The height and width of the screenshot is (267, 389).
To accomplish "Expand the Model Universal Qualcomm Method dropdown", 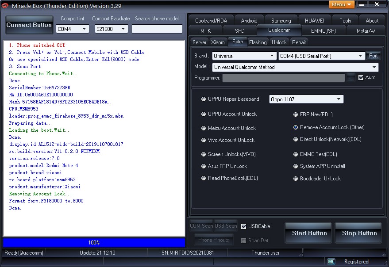I will click(x=295, y=67).
